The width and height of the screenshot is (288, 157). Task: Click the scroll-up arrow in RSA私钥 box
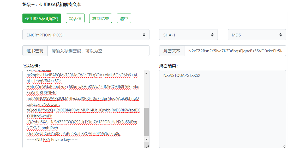[x=146, y=73]
